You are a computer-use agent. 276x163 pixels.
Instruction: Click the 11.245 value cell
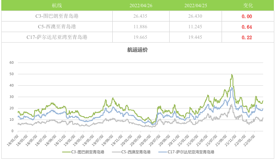pos(195,27)
